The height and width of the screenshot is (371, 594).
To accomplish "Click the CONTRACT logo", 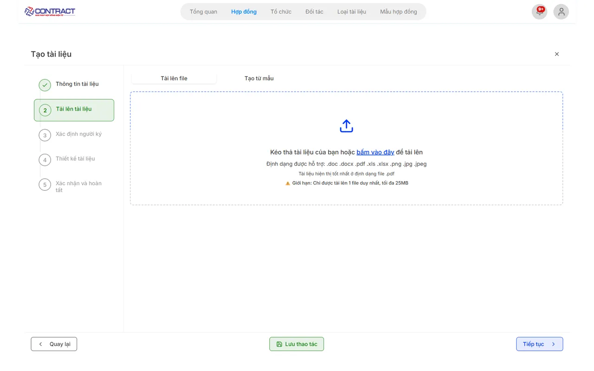I will tap(50, 12).
